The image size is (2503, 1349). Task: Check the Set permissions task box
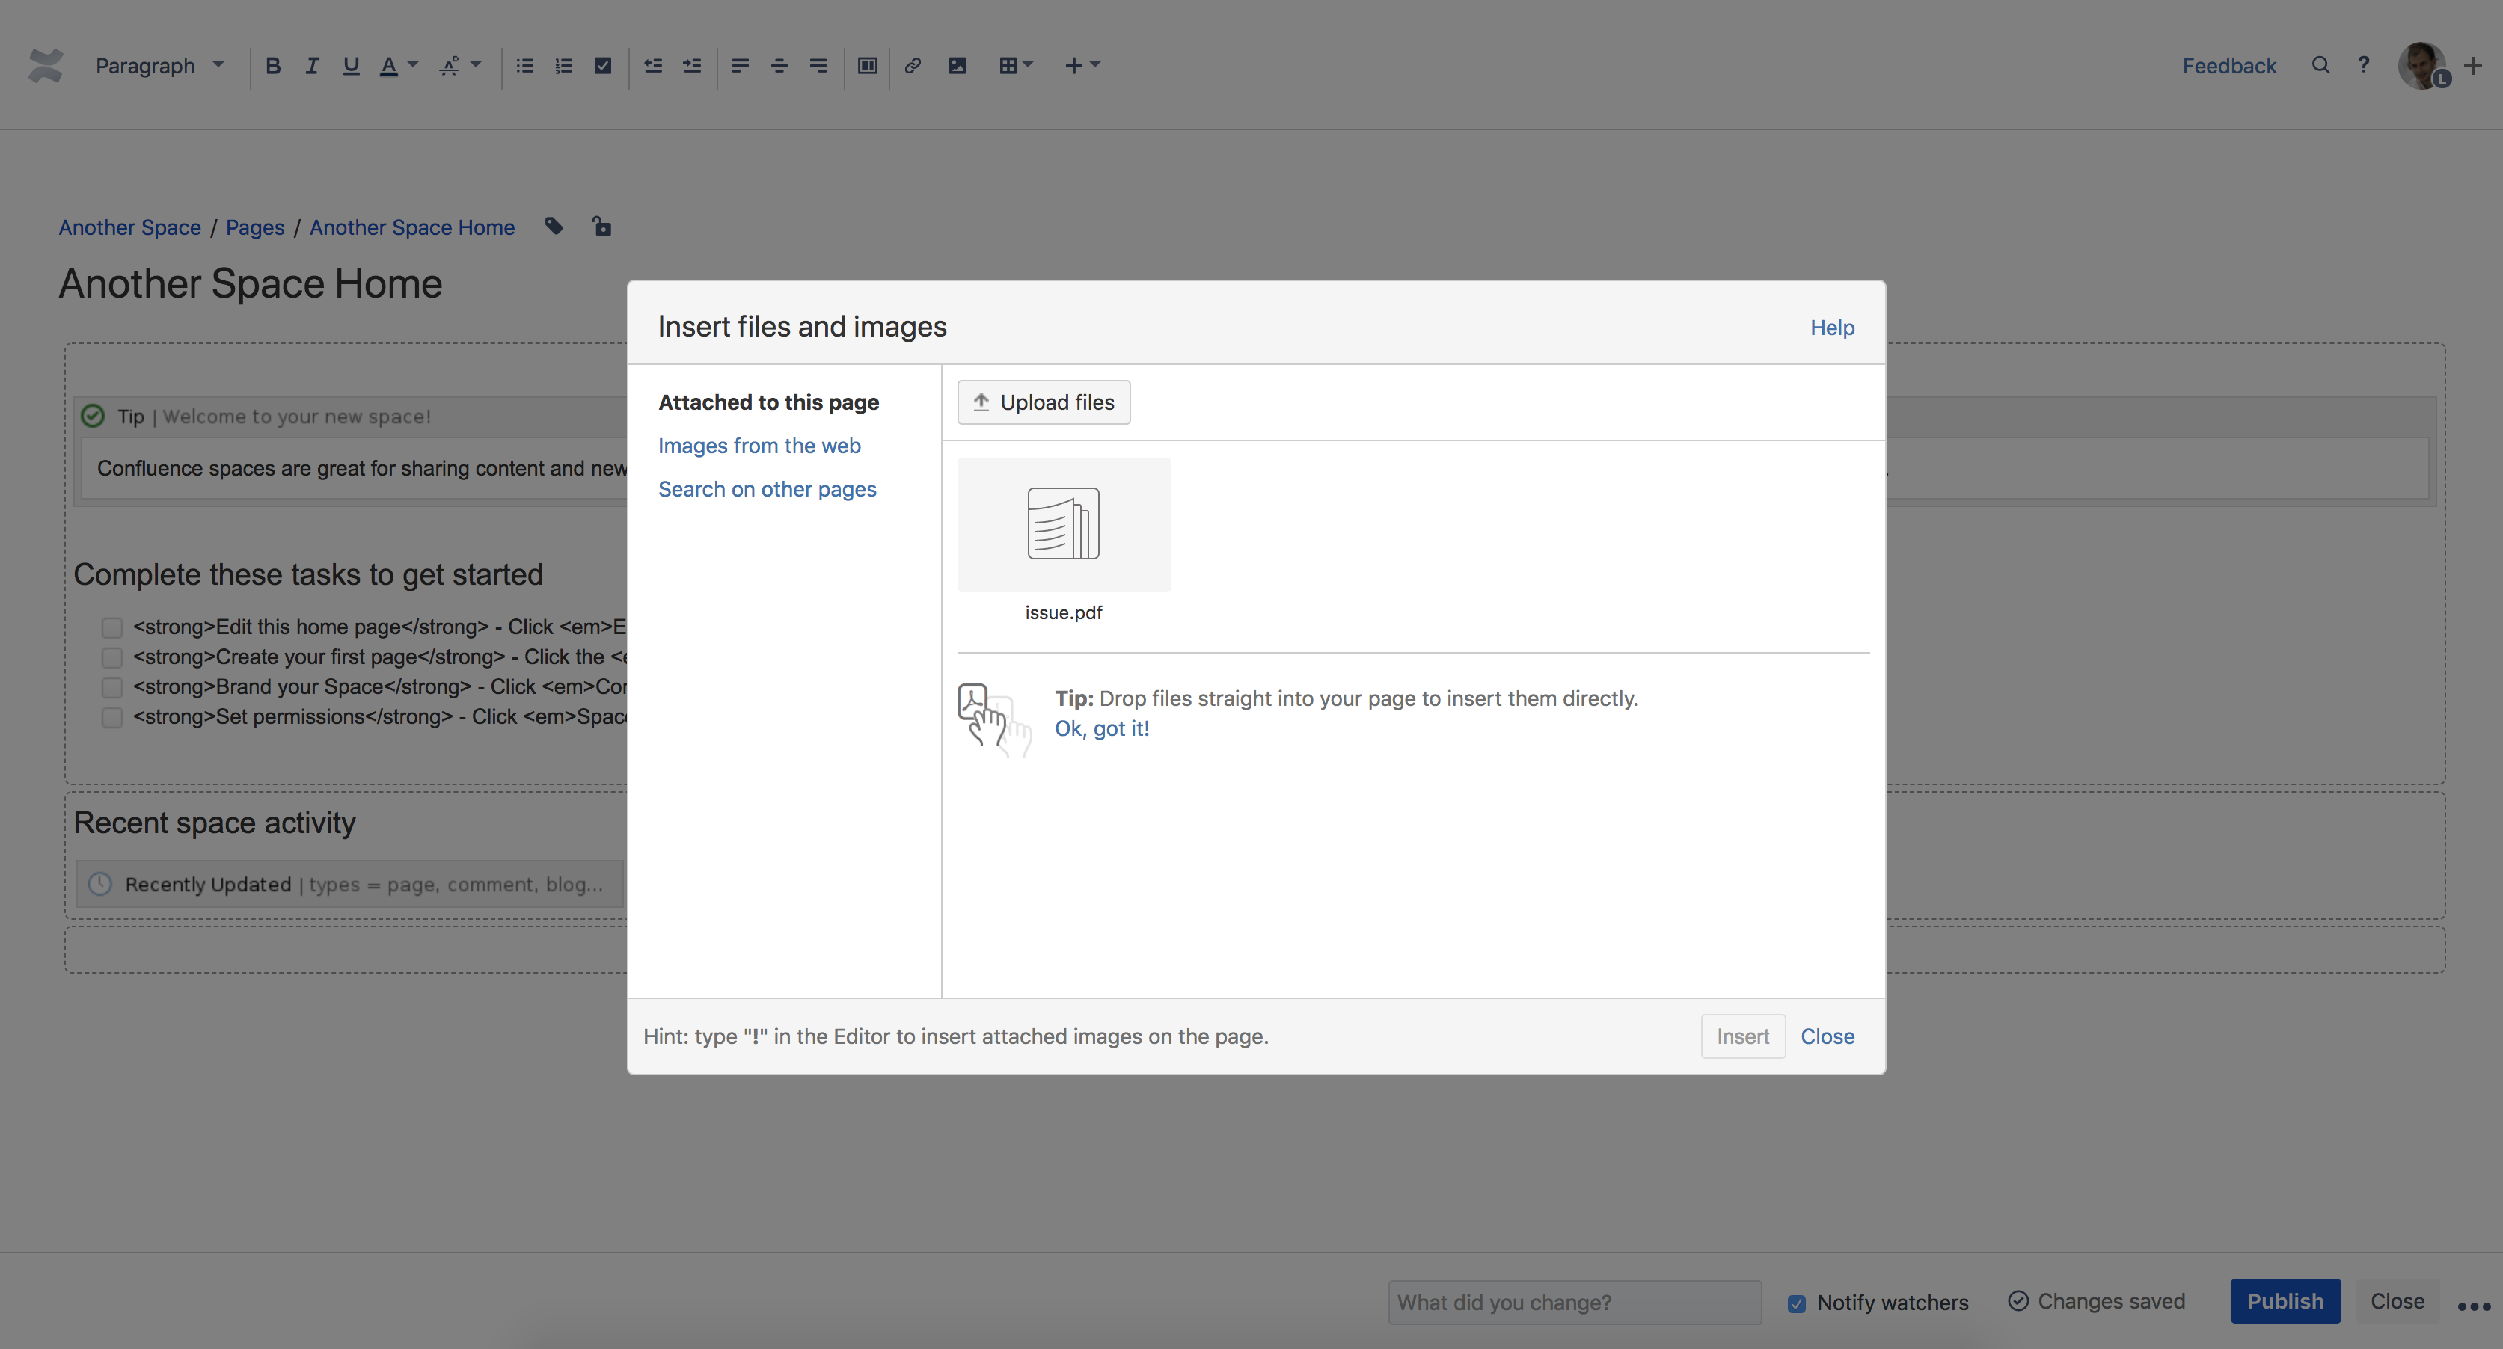[111, 718]
